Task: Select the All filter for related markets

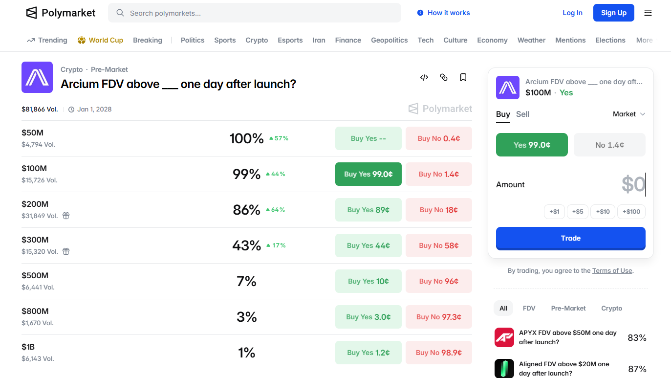Action: 503,308
